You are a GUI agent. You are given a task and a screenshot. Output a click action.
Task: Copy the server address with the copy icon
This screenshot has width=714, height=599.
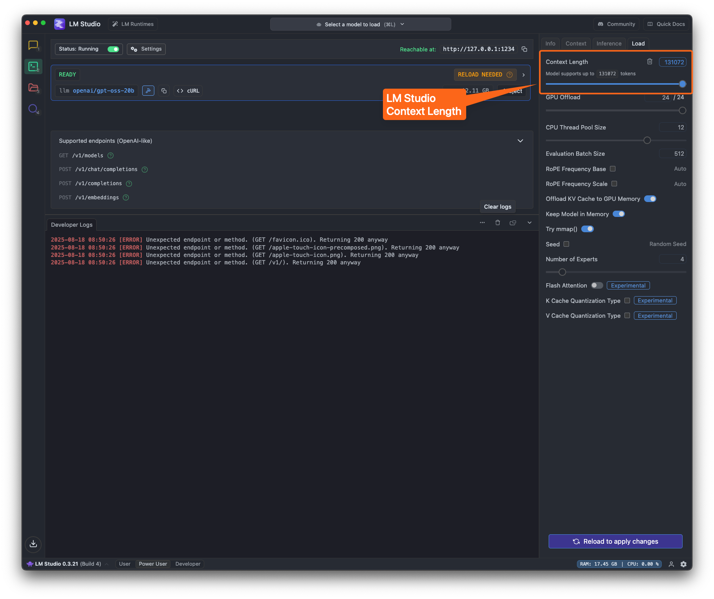pyautogui.click(x=524, y=49)
